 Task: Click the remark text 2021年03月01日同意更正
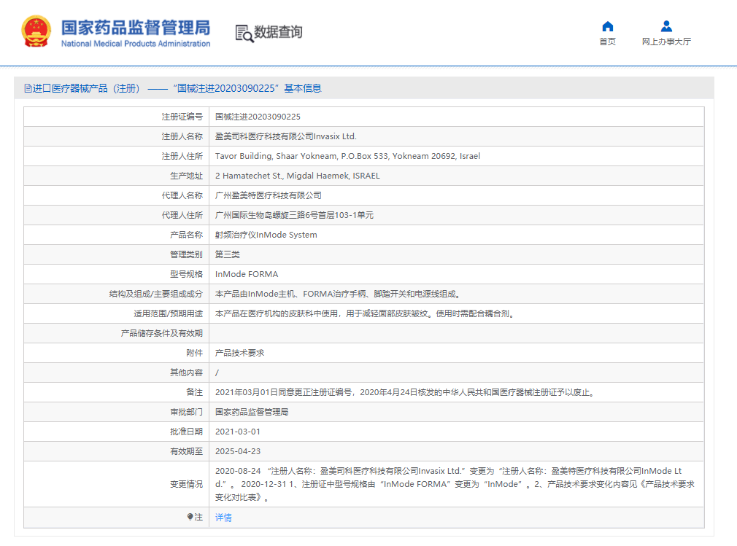pyautogui.click(x=406, y=392)
